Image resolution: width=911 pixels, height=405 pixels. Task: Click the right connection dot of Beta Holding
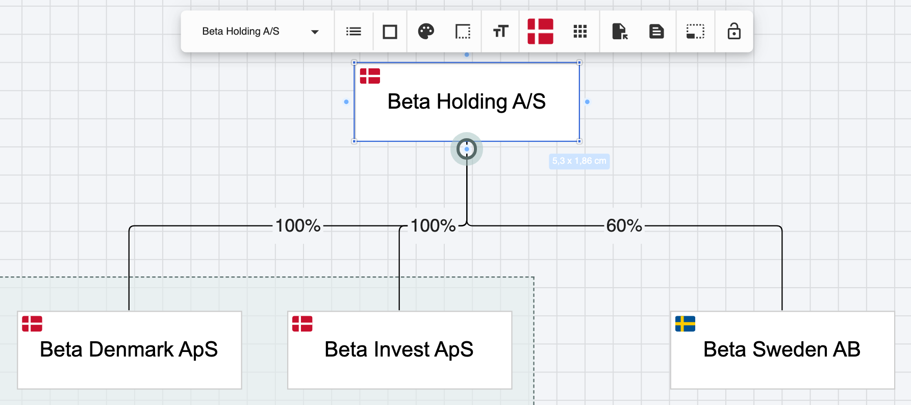587,102
